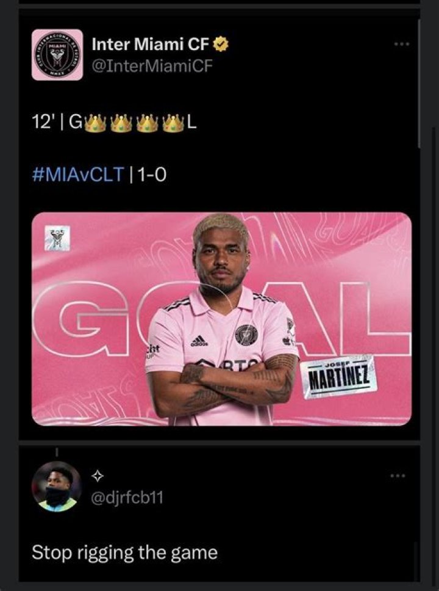Screen dimensions: 439x591
Task: Click the gold verified badge
Action: [220, 44]
